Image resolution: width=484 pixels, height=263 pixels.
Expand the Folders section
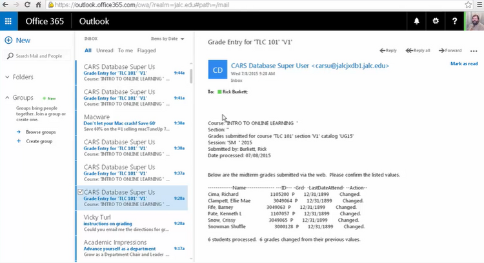[7, 77]
